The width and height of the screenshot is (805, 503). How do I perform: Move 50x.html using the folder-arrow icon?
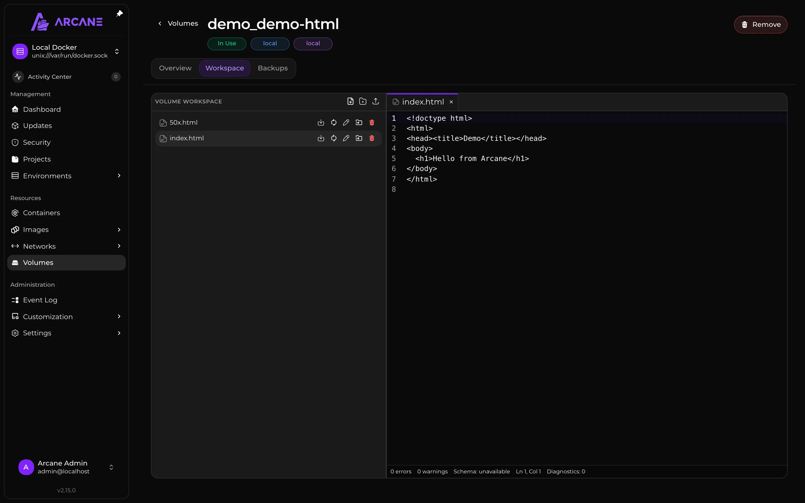click(359, 123)
